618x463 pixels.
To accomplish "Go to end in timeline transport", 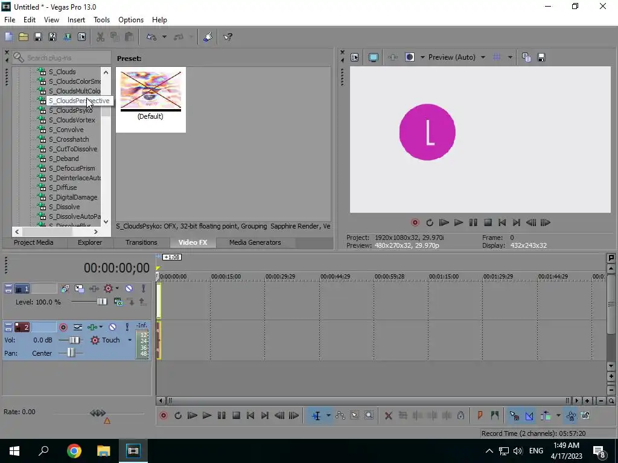I will [265, 415].
